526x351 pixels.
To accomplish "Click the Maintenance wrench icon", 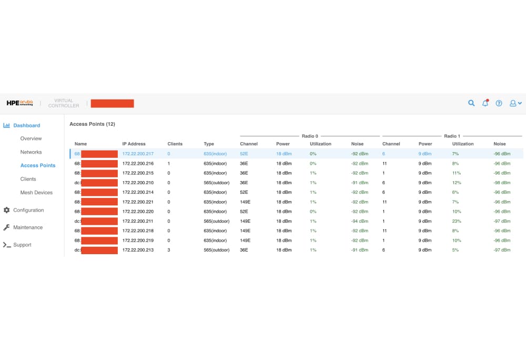I will pyautogui.click(x=7, y=227).
